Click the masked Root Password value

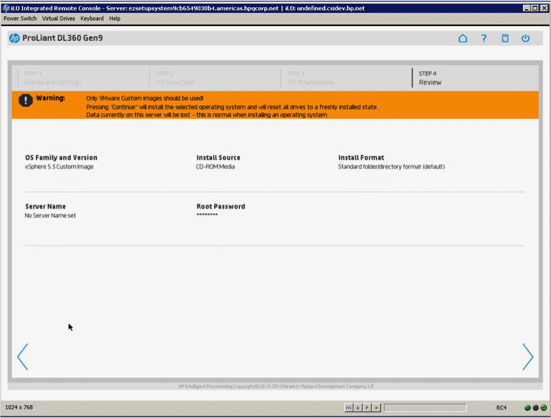[207, 215]
